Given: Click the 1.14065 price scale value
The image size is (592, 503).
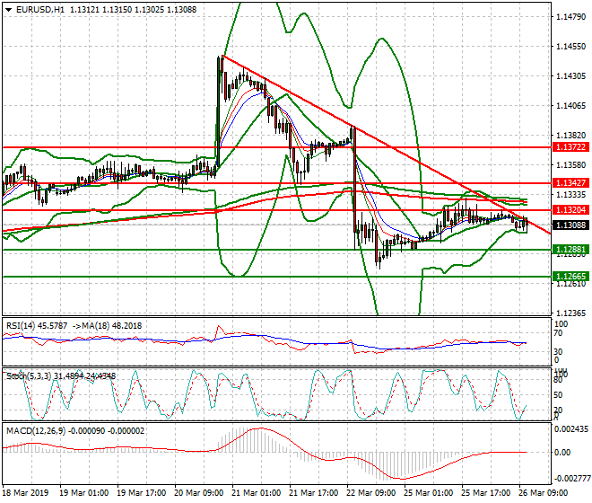Looking at the screenshot, I should 570,106.
